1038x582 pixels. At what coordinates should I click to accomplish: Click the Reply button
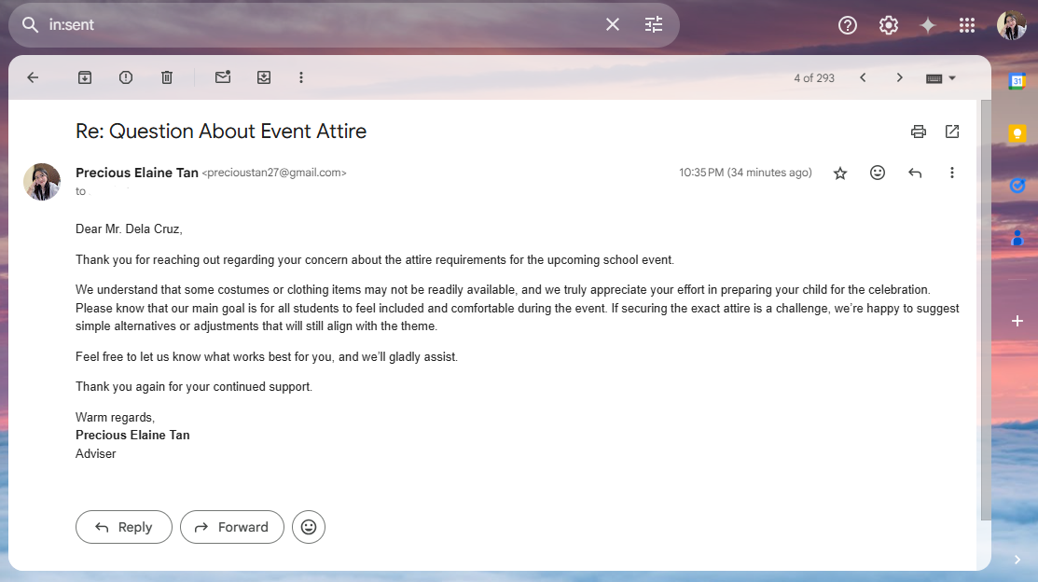click(124, 527)
